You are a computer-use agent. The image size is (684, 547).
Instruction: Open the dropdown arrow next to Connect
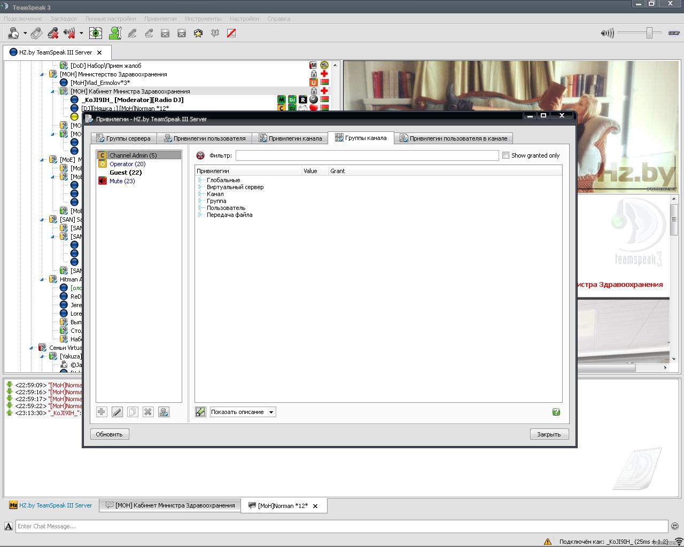pos(25,33)
